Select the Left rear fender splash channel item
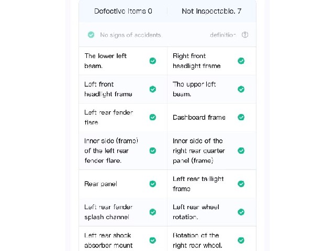Image resolution: width=335 pixels, height=251 pixels. coord(123,212)
